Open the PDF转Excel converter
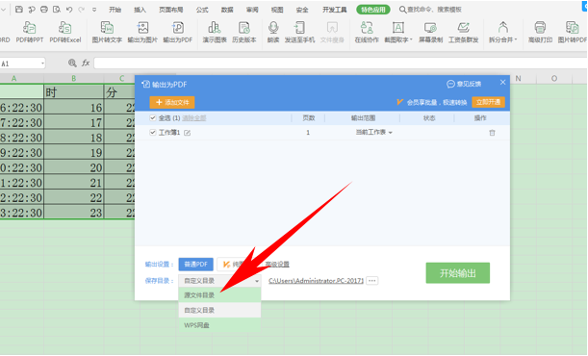Screen dimensions: 588x356 64,32
